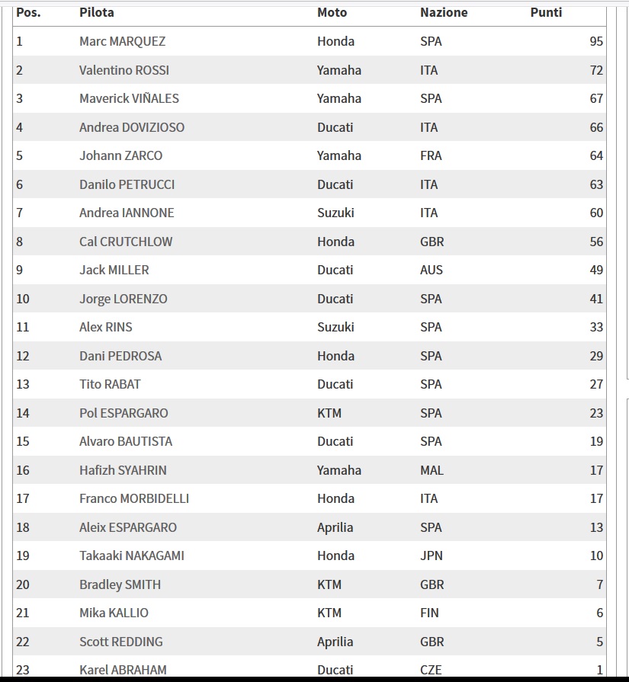Click Marc Marquez's 95 points value
Image resolution: width=629 pixels, height=682 pixels.
[x=596, y=41]
